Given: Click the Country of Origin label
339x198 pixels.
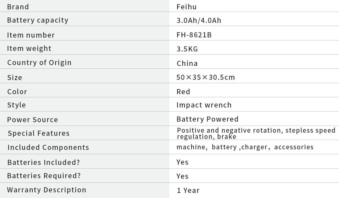Looking at the screenshot, I should (x=39, y=63).
